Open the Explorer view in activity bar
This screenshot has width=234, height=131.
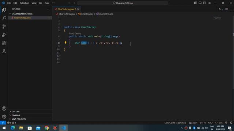[4, 10]
